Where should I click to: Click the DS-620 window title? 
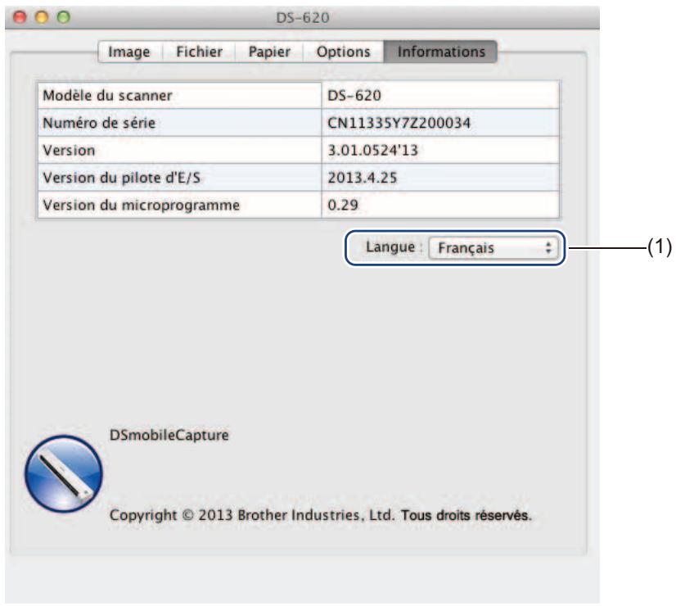pos(303,18)
